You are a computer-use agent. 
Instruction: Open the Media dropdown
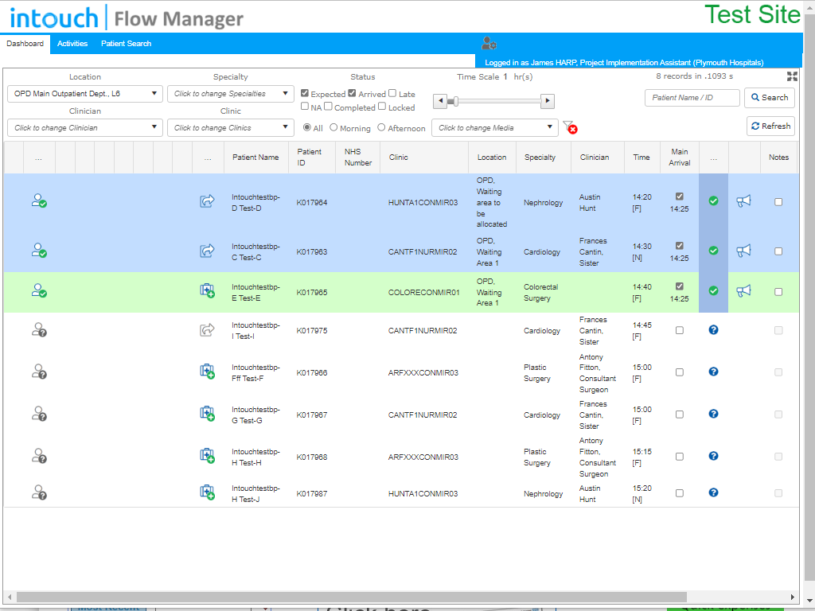(x=495, y=128)
